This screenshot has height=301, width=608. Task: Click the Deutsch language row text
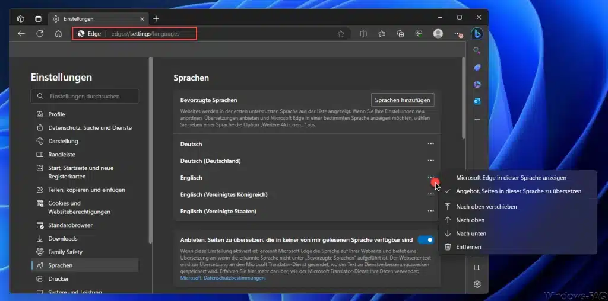191,144
